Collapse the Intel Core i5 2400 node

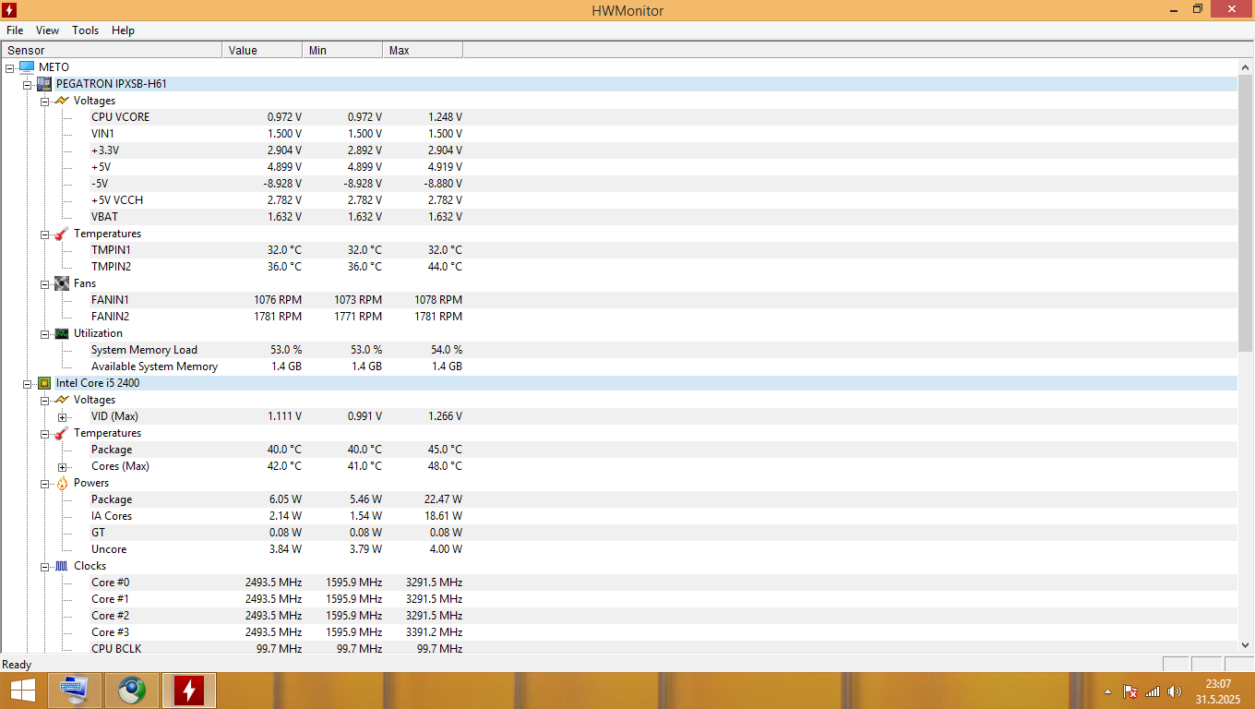pyautogui.click(x=28, y=383)
